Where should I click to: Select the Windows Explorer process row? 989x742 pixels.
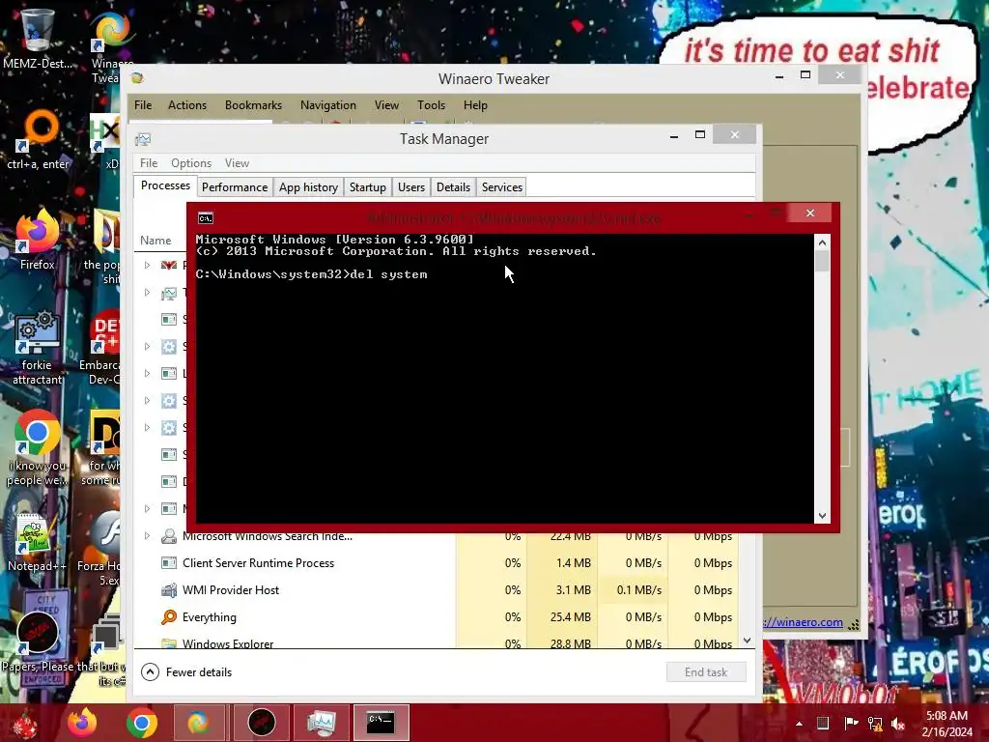tap(436, 642)
